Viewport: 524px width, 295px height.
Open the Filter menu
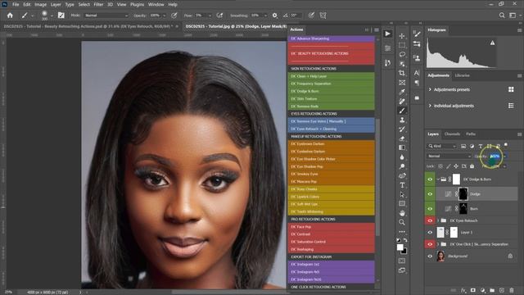[x=98, y=5]
